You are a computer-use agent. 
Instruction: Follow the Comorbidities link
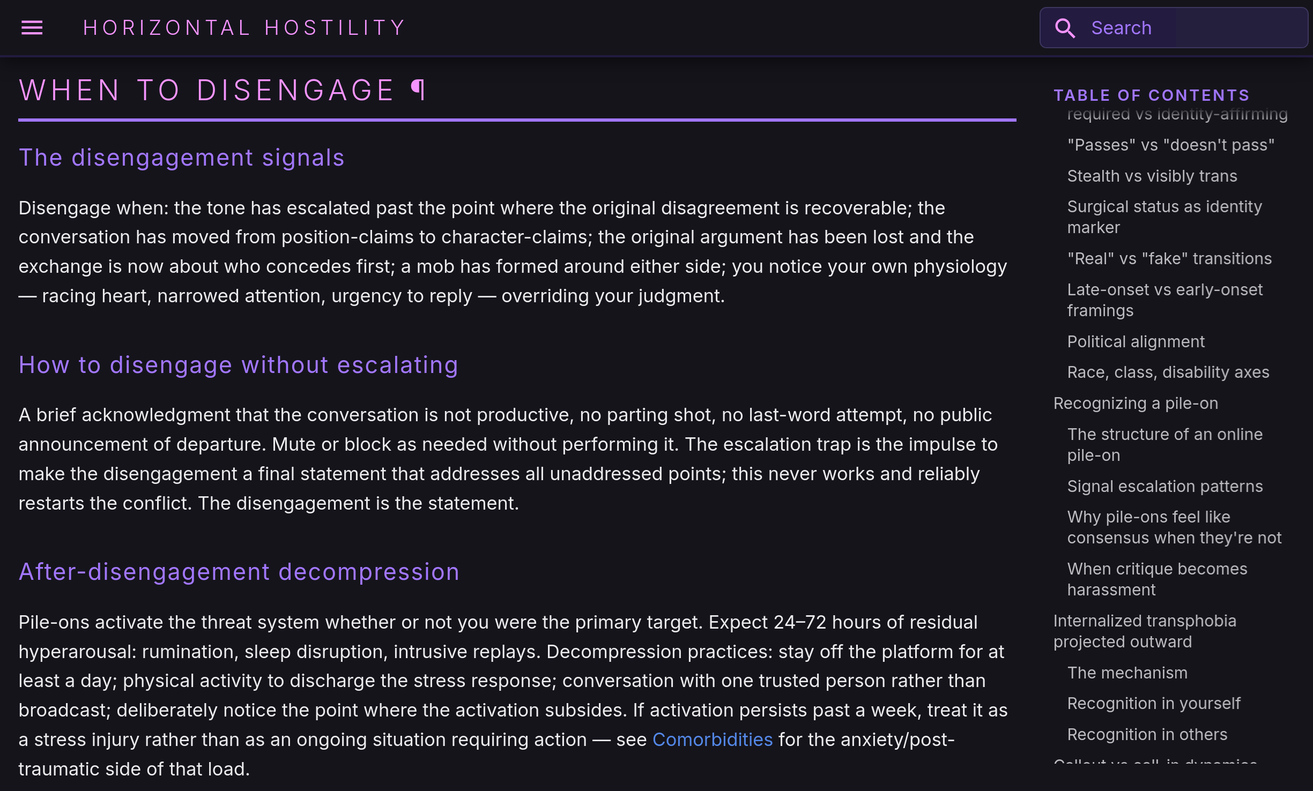[713, 740]
